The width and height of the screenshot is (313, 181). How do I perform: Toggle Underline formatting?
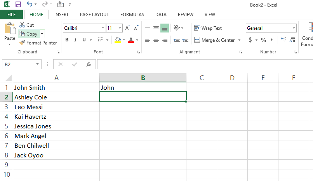tap(84, 40)
